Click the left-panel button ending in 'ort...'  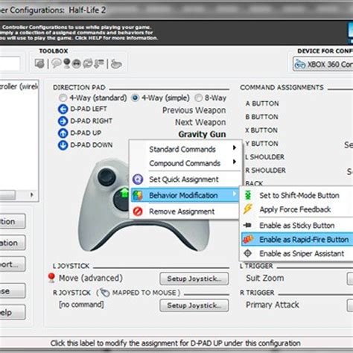13,264
